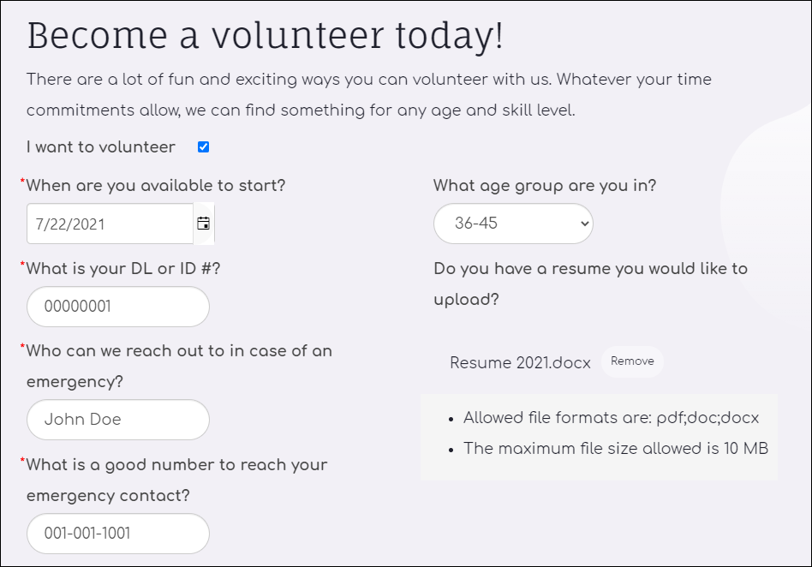Viewport: 812px width, 567px height.
Task: Uncheck the "I want to volunteer" checkbox
Action: click(204, 147)
